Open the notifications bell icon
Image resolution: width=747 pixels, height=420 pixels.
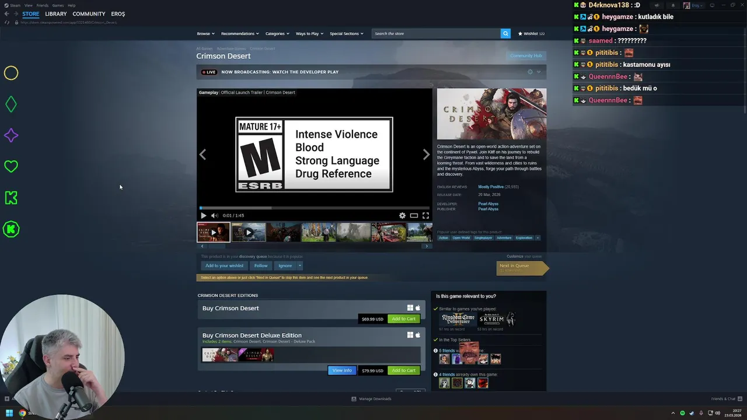click(672, 5)
